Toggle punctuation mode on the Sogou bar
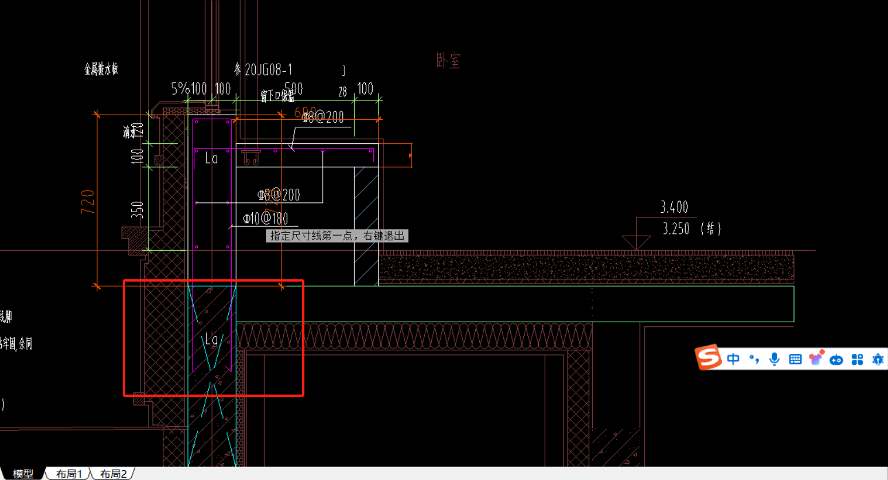The image size is (888, 480). pyautogui.click(x=754, y=359)
